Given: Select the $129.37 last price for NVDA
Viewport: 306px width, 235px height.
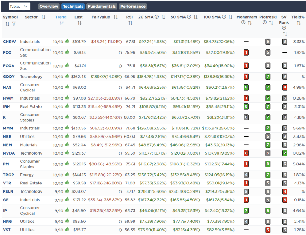Looking at the screenshot, I should [x=79, y=153].
